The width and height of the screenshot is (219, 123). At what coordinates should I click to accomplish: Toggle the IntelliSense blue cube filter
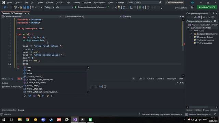[x=30, y=96]
